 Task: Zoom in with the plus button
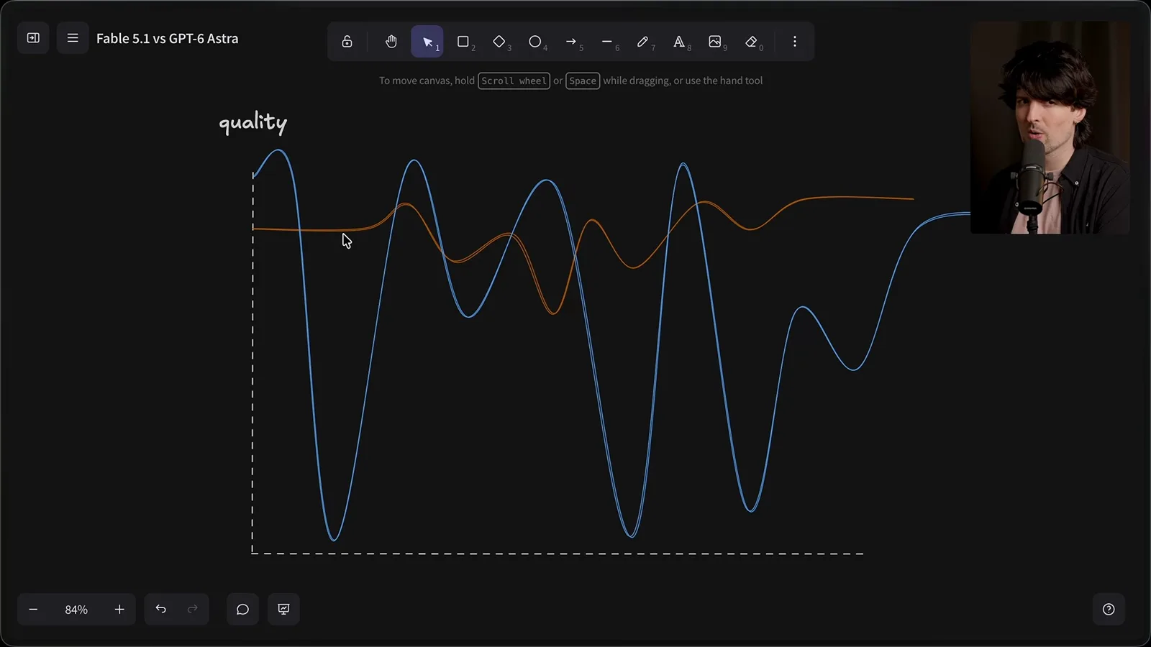[x=119, y=610]
